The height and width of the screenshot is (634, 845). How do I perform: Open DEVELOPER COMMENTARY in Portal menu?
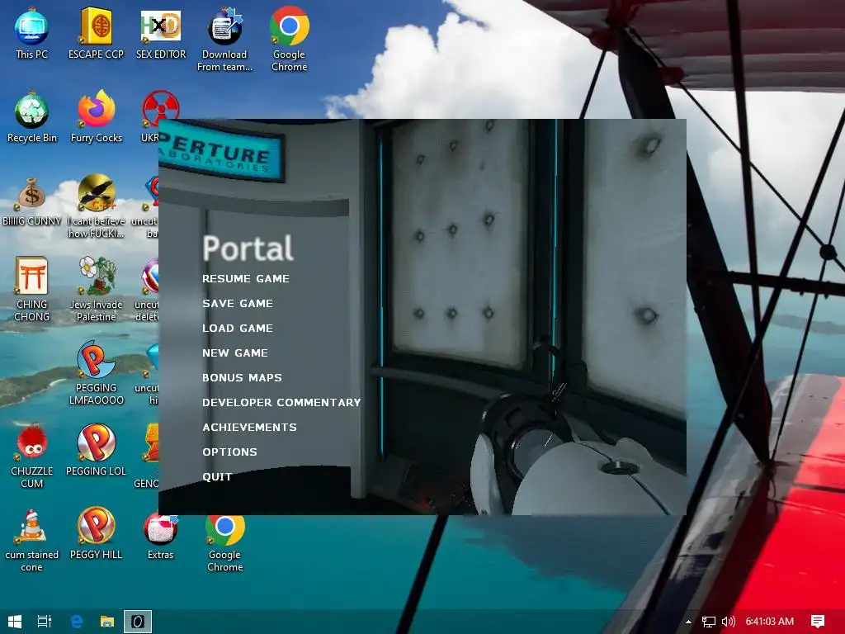281,403
